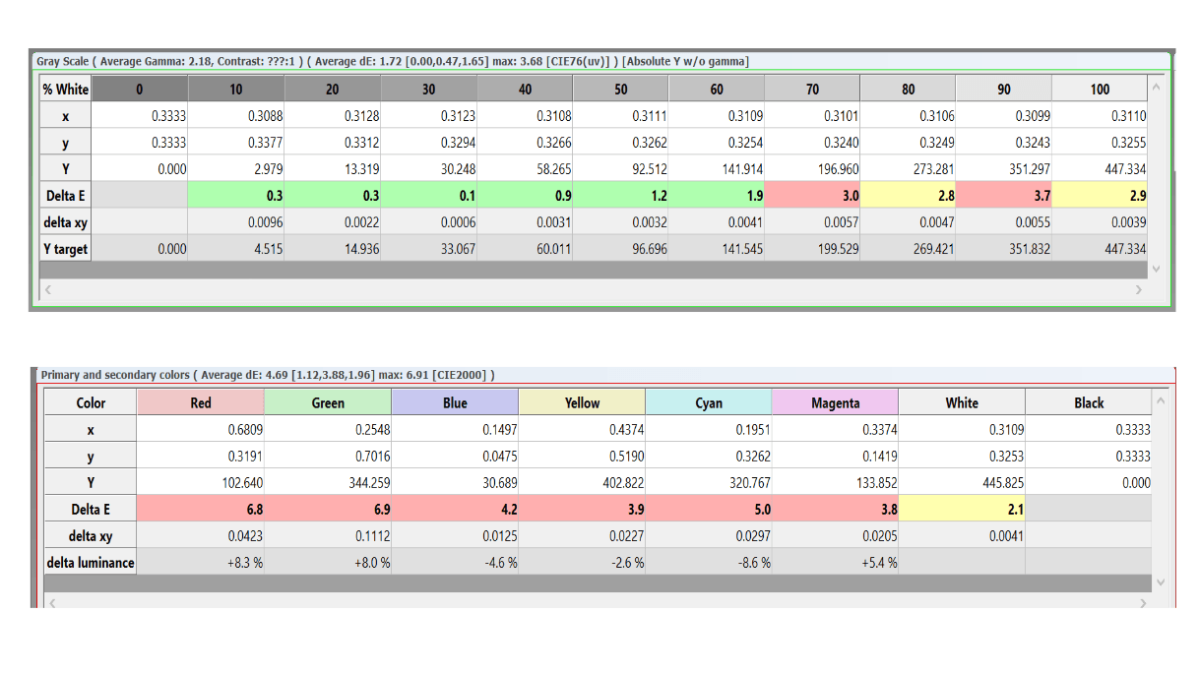Select the Green column header
Viewport: 1199px width, 674px height.
pos(328,402)
